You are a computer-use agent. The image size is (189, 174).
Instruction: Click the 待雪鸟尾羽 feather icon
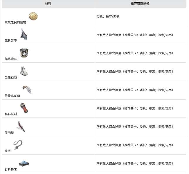[x=27, y=89]
